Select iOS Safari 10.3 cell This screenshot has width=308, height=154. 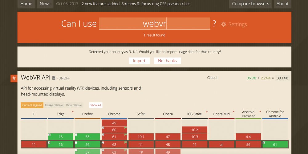tap(195, 137)
